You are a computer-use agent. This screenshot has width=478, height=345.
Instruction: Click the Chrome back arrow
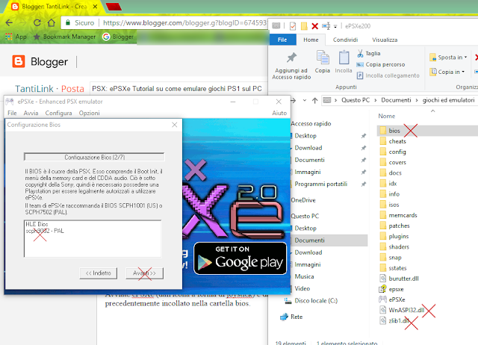pos(9,23)
